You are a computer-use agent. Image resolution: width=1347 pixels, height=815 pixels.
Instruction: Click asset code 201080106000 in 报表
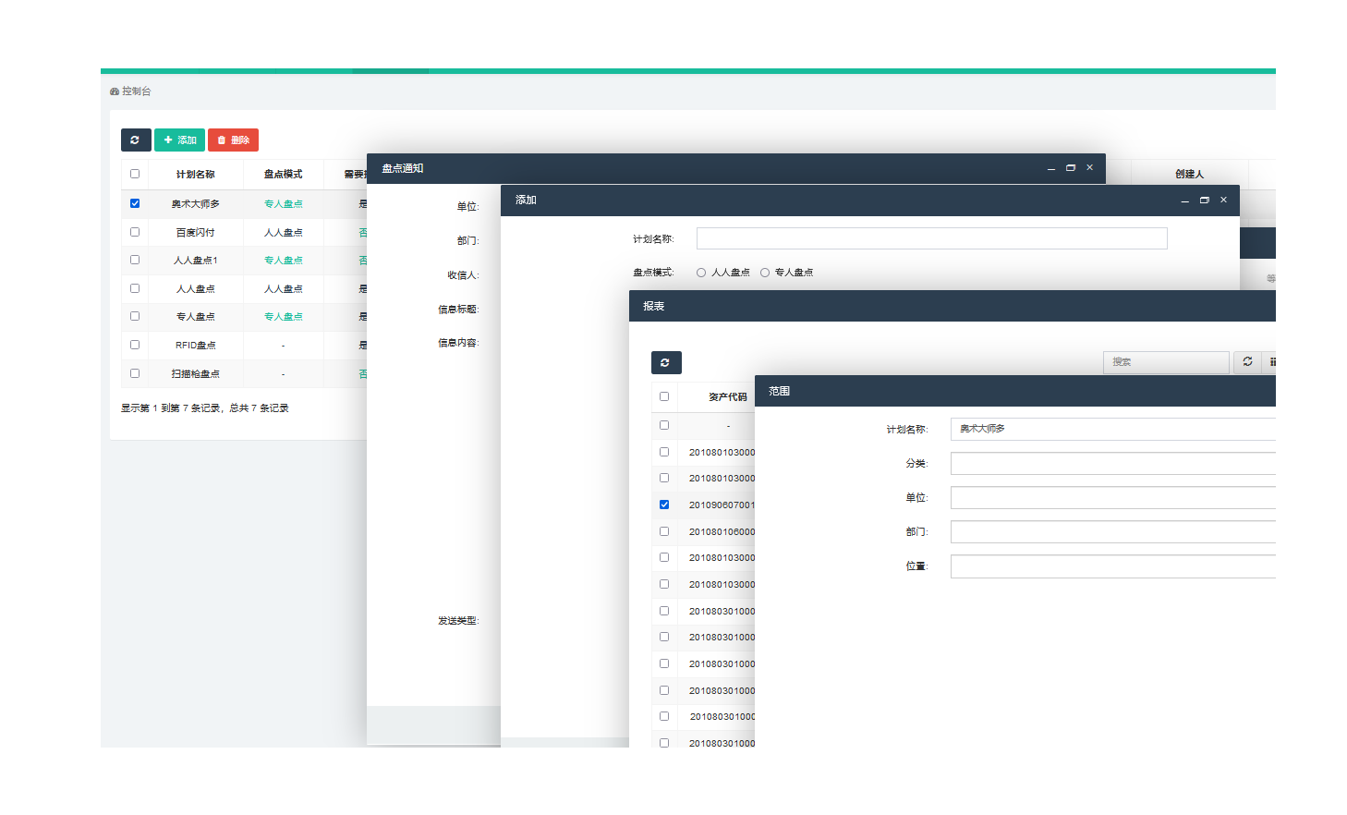[x=722, y=531]
